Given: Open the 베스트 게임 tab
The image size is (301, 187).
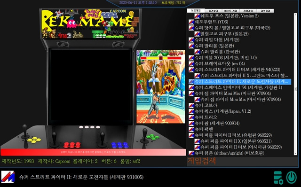Looking at the screenshot, I should (x=230, y=11).
